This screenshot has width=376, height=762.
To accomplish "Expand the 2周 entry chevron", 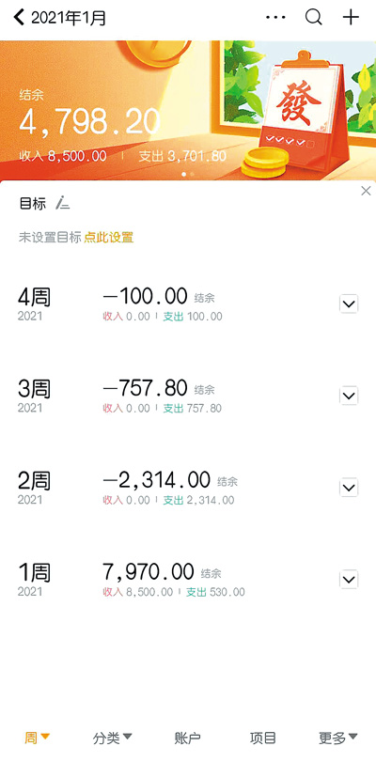I will click(349, 488).
